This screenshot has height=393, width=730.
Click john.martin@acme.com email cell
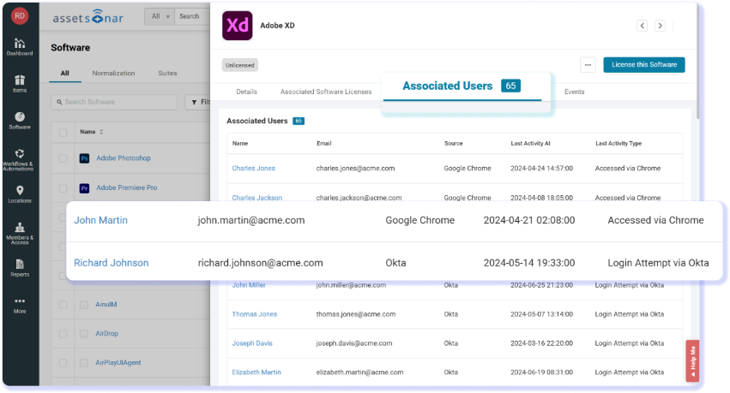251,220
